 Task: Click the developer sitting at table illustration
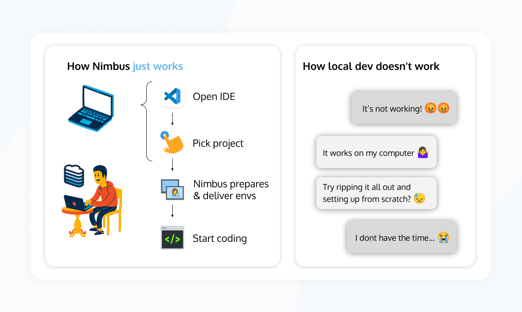tap(92, 201)
